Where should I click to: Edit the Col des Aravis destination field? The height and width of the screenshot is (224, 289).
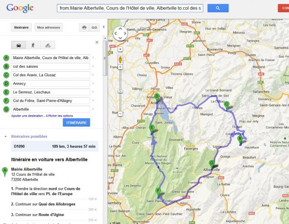pos(51,75)
